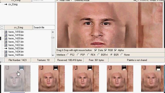Select faces_1420.bin in the file list
The width and height of the screenshot is (165, 93).
(x=16, y=38)
